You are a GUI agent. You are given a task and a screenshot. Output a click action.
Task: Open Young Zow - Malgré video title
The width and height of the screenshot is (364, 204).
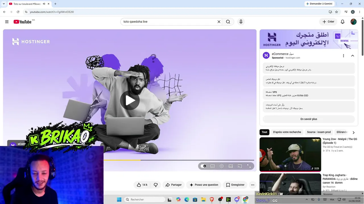pos(340,141)
